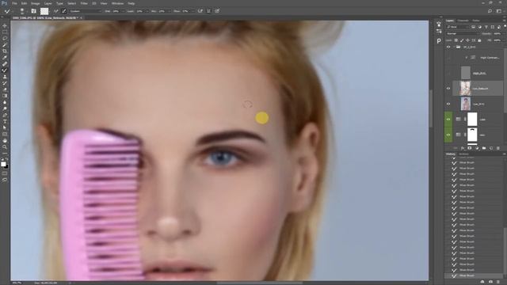Toggle clean brush after each stroke
This screenshot has height=285, width=507.
[63, 11]
